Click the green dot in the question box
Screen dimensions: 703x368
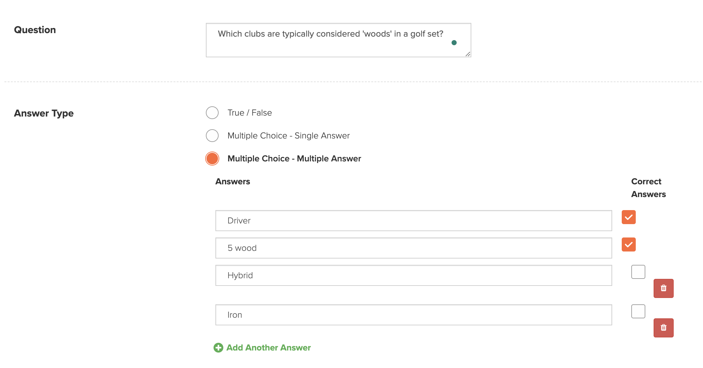point(454,43)
